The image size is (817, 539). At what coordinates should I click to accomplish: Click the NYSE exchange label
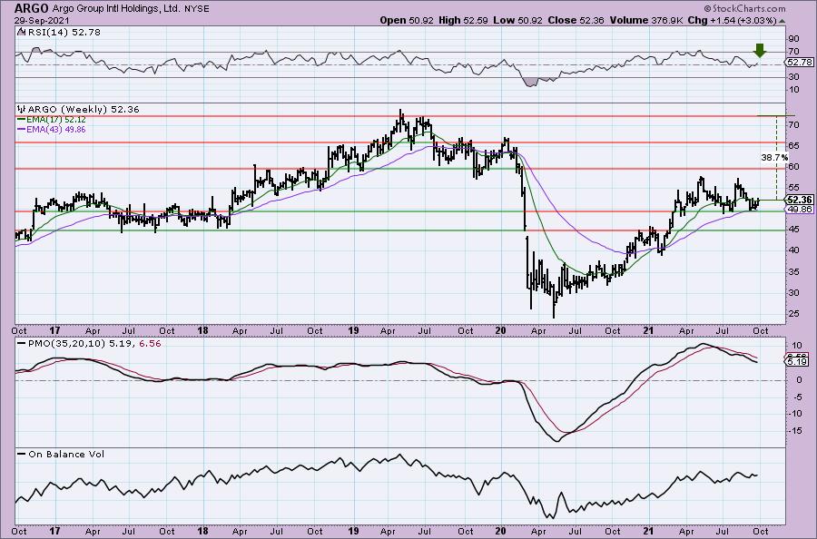(197, 9)
